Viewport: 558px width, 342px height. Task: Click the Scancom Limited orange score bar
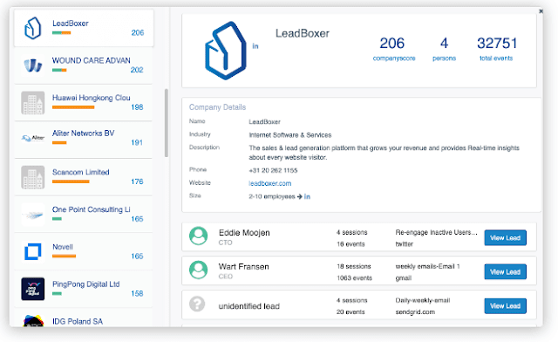(71, 181)
